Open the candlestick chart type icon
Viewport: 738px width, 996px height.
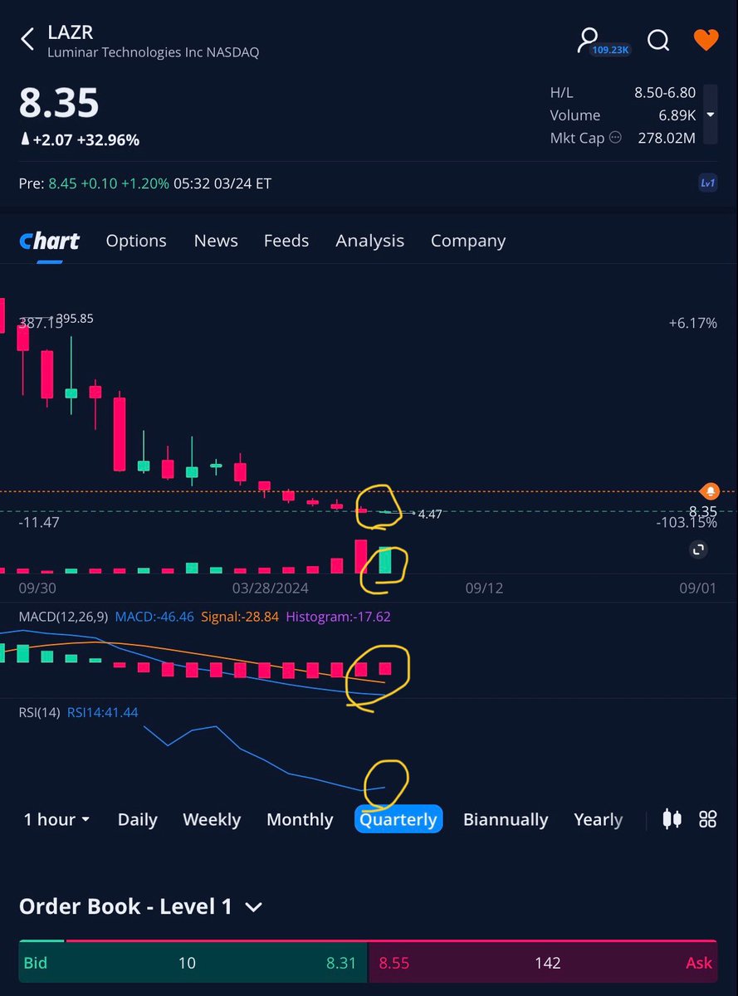click(x=672, y=819)
